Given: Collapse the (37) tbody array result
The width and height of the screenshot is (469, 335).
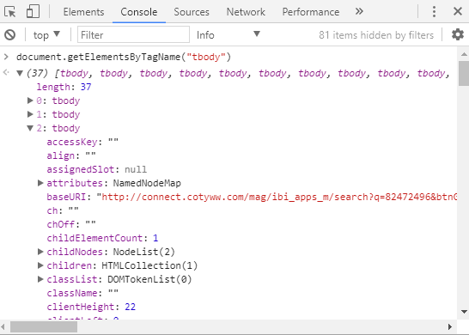Looking at the screenshot, I should pyautogui.click(x=20, y=73).
